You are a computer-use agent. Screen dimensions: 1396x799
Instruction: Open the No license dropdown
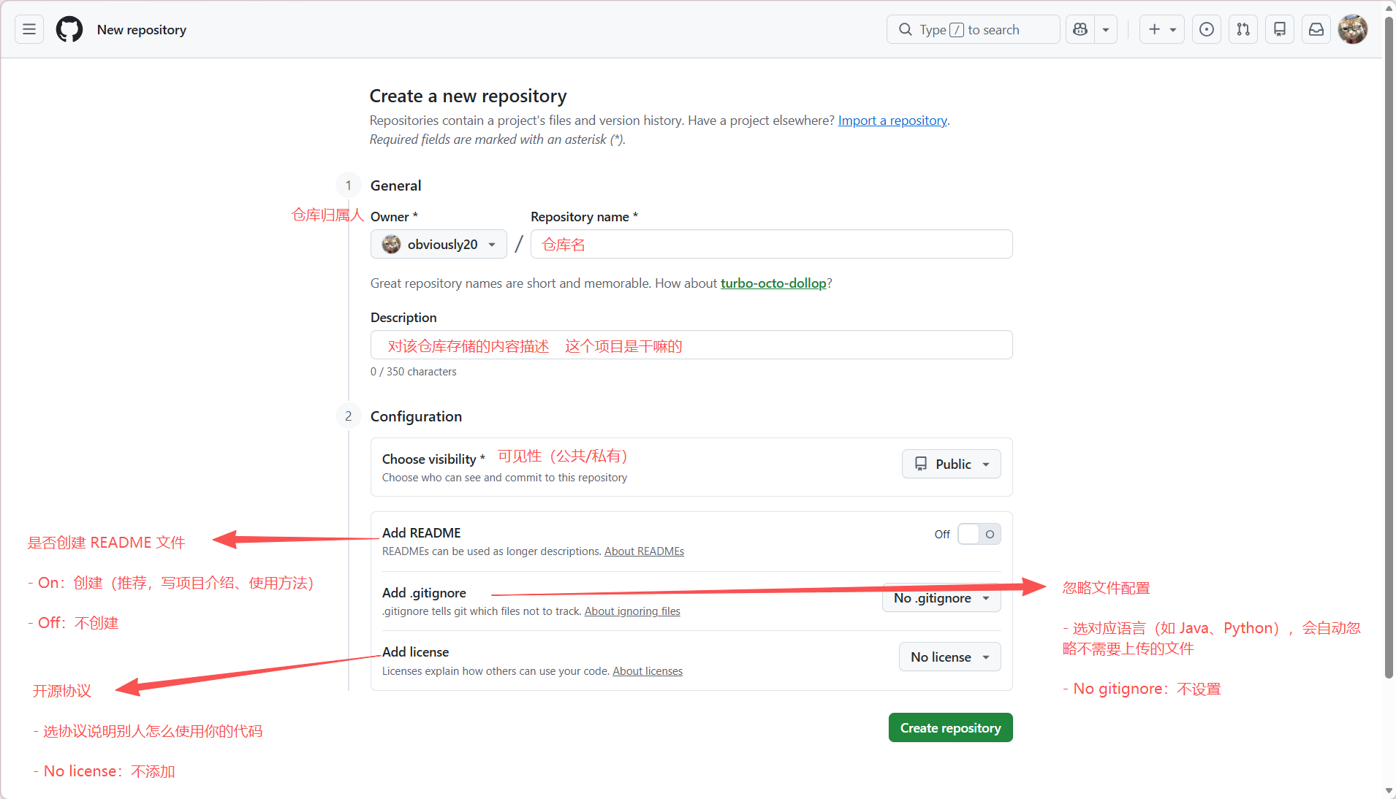pos(949,657)
